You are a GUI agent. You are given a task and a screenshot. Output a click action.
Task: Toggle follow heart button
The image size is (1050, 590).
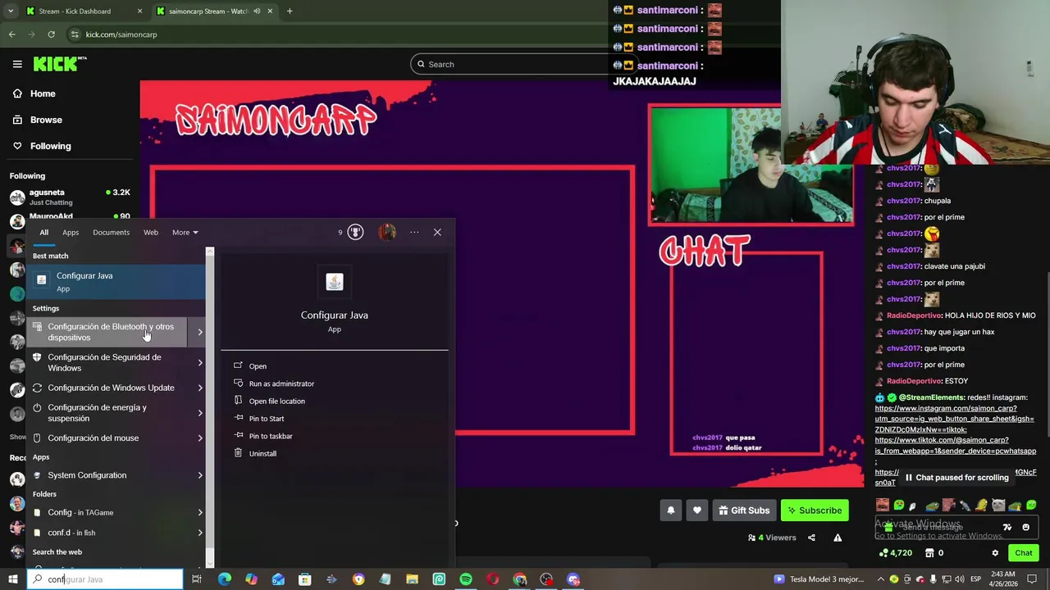click(696, 511)
